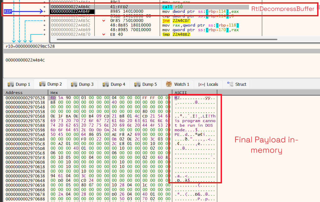This screenshot has width=320, height=202.
Task: Click the Address column header in dump
Action: 26,92
